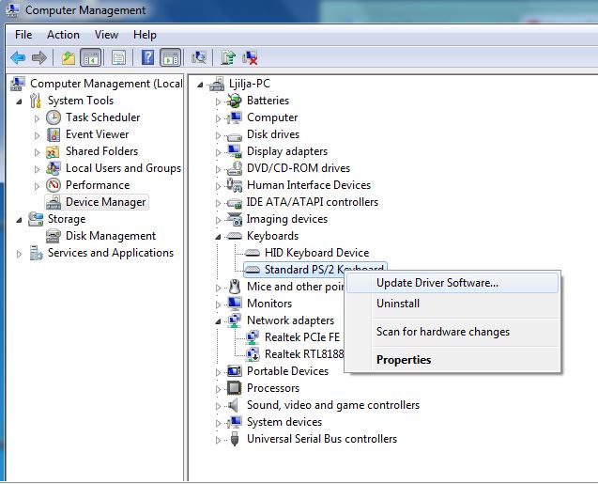Screen dimensions: 598x484
Task: Open the Action menu
Action: click(63, 35)
